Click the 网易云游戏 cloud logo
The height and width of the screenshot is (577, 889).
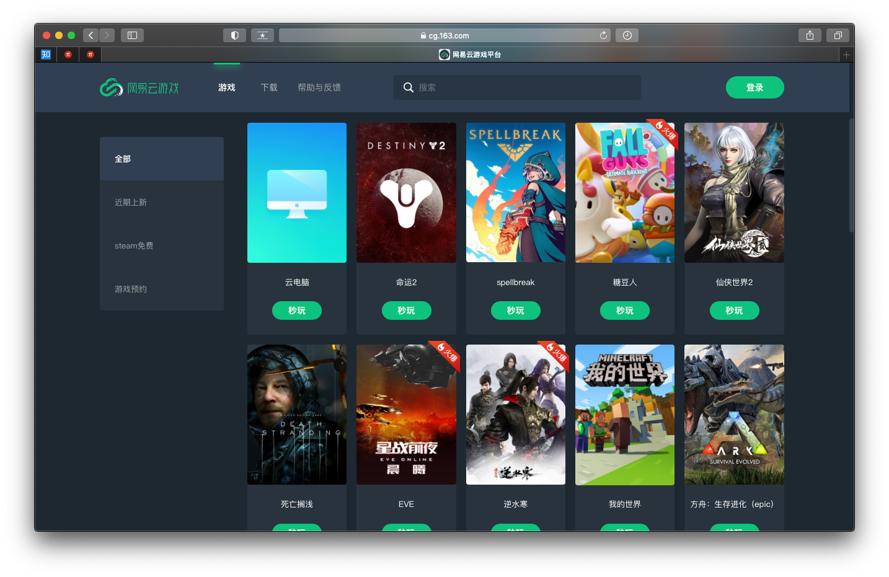point(139,88)
